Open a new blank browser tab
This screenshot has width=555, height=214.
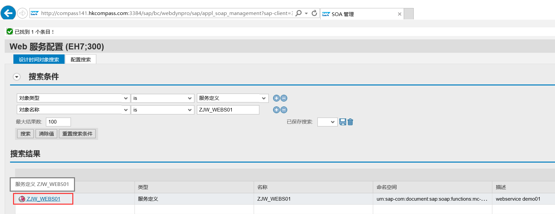pos(409,14)
